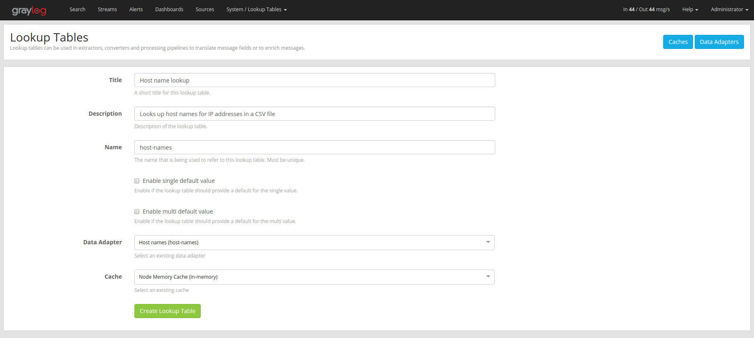Viewport: 754px width, 338px height.
Task: Expand the Data Adapter dropdown arrow
Action: click(488, 242)
